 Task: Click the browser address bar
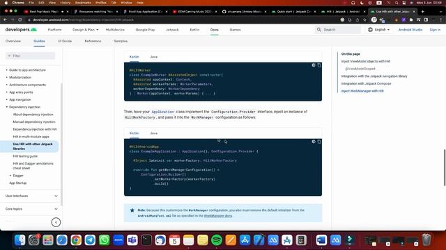182,20
